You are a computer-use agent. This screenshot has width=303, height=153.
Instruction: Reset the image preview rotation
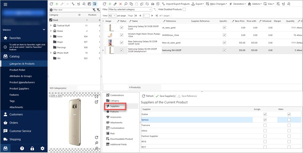[x=97, y=137]
